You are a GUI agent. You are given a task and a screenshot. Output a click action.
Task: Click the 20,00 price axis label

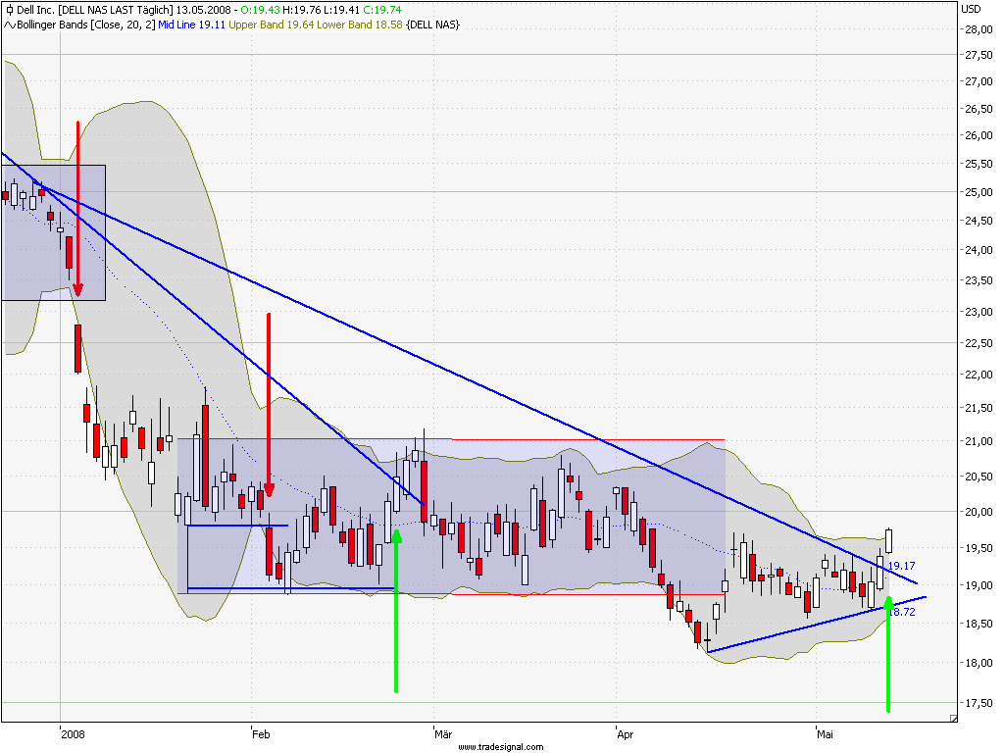(979, 512)
